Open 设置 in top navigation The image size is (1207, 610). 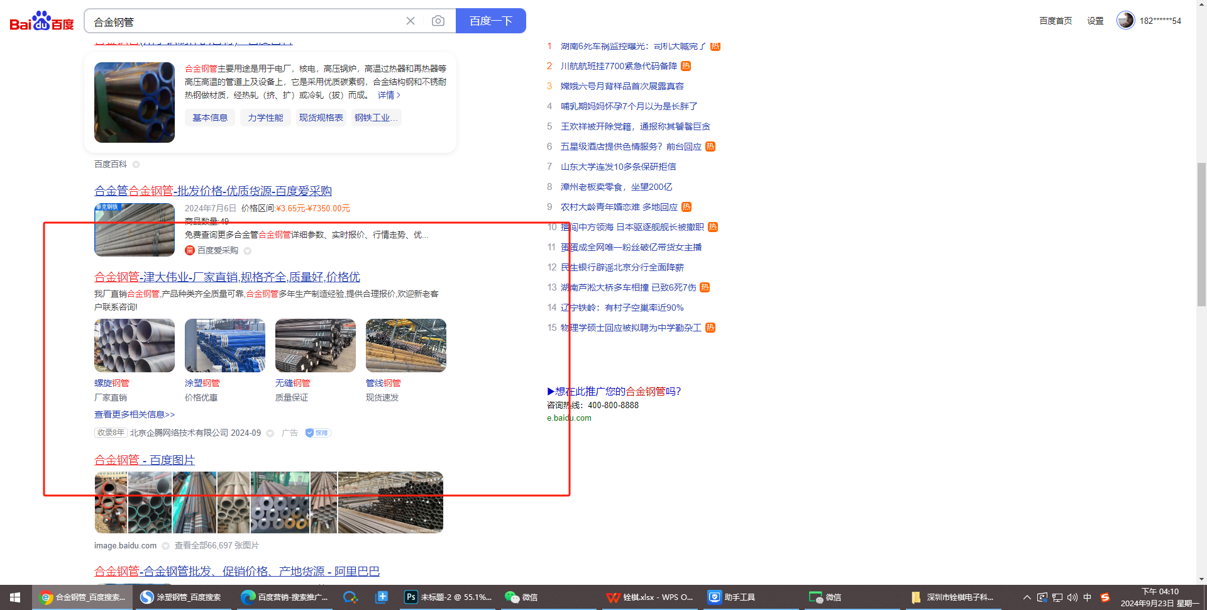(x=1096, y=21)
